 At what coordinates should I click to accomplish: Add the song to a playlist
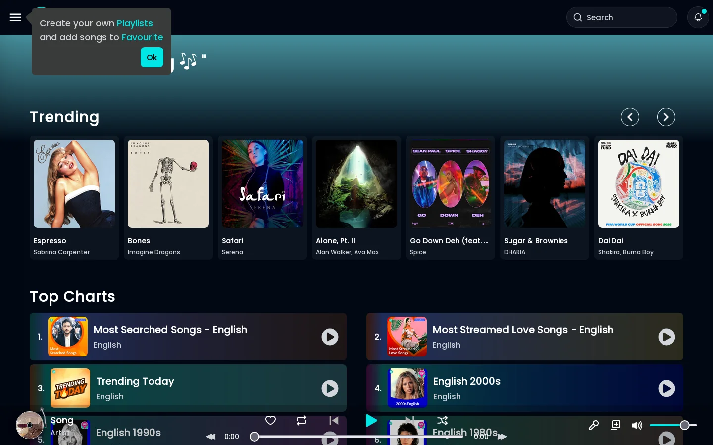coord(615,425)
